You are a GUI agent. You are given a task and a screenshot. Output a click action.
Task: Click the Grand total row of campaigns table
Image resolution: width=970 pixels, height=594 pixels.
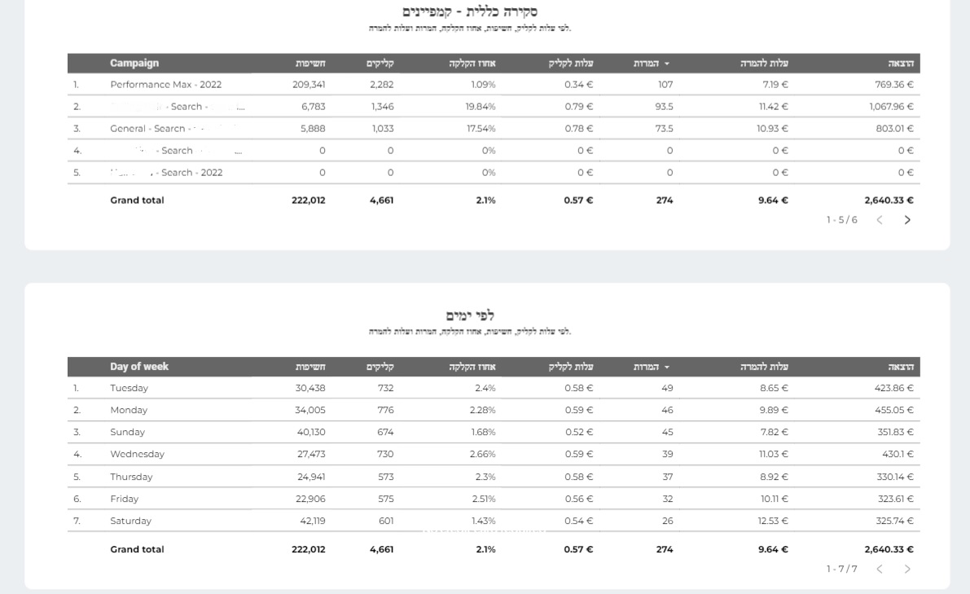coord(138,200)
